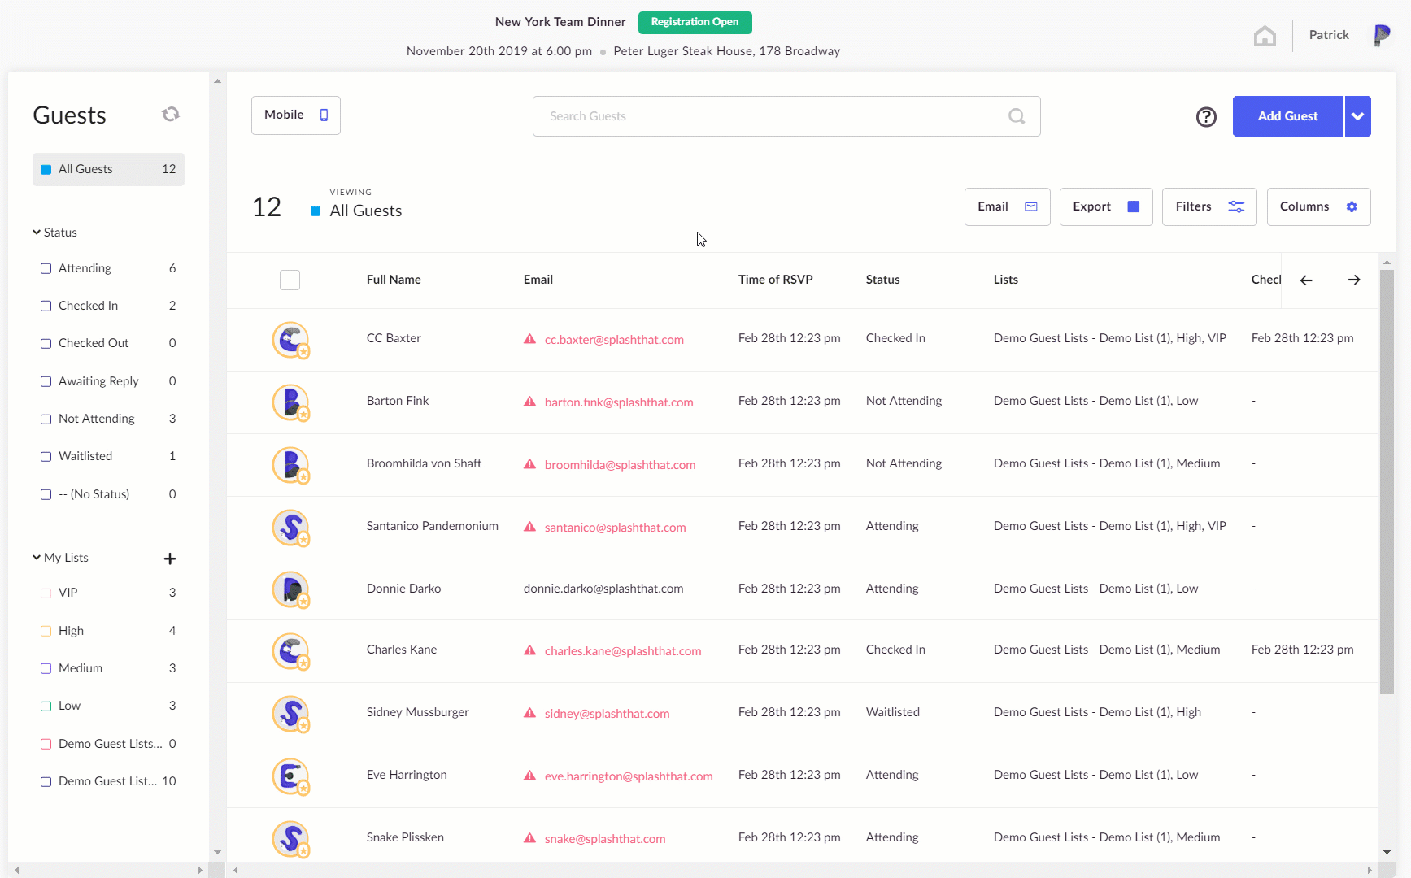Open cc.baxter@splashthat.com email link
The height and width of the screenshot is (878, 1411).
(614, 340)
